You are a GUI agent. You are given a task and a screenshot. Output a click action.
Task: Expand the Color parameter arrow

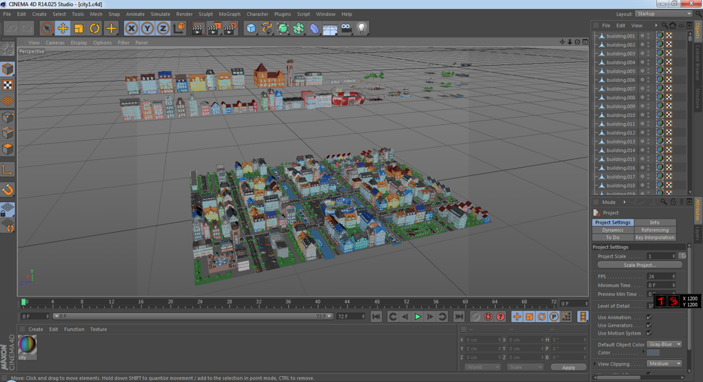coord(644,353)
